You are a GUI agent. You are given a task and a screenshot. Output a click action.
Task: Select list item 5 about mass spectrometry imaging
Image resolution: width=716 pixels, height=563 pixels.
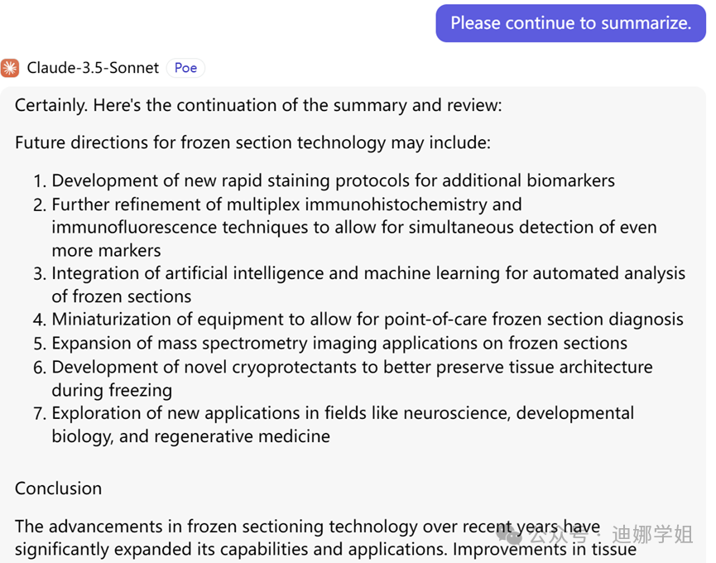pos(339,343)
